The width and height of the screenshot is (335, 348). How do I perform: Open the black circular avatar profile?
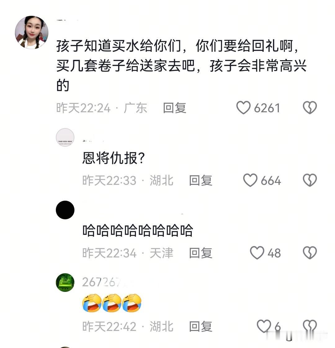pos(65,210)
